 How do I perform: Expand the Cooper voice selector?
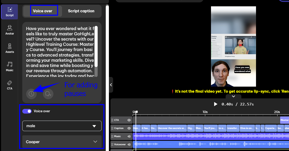click(x=62, y=142)
